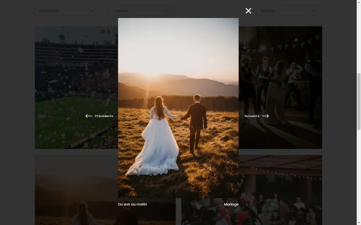This screenshot has width=361, height=225.
Task: Expand CATÉGORIES using its arrow
Action: point(92,11)
